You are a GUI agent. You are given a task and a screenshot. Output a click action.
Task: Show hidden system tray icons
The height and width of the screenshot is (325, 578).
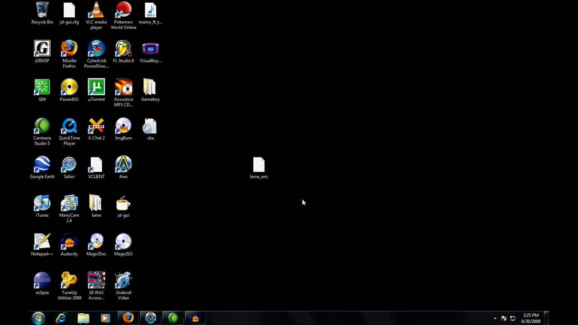click(495, 318)
